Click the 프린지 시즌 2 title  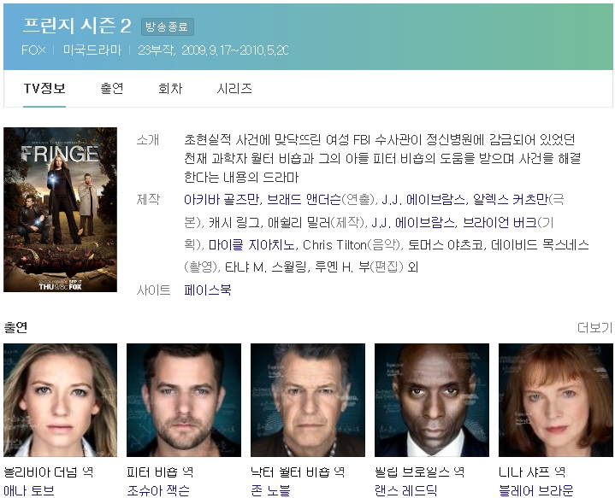(75, 26)
